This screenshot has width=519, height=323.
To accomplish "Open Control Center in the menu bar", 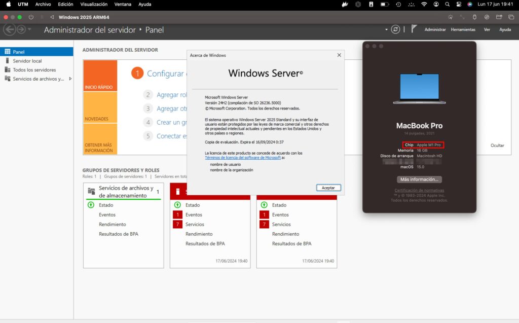I will (x=459, y=4).
